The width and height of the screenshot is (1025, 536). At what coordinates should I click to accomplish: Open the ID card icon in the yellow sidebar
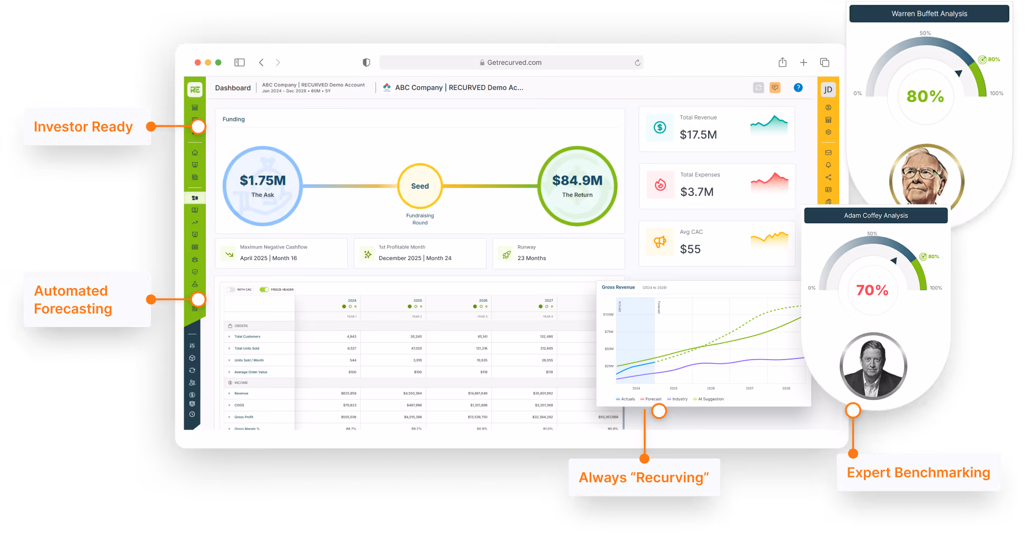coord(828,190)
